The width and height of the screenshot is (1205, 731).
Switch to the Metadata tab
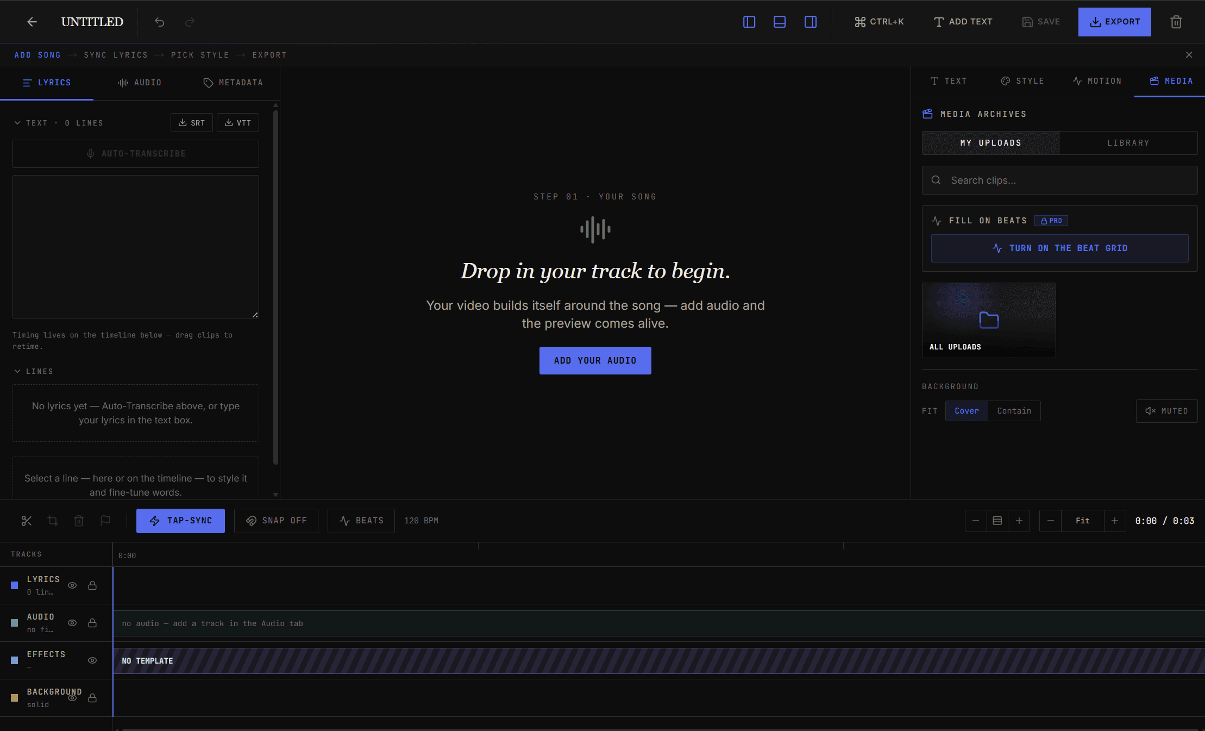tap(233, 83)
